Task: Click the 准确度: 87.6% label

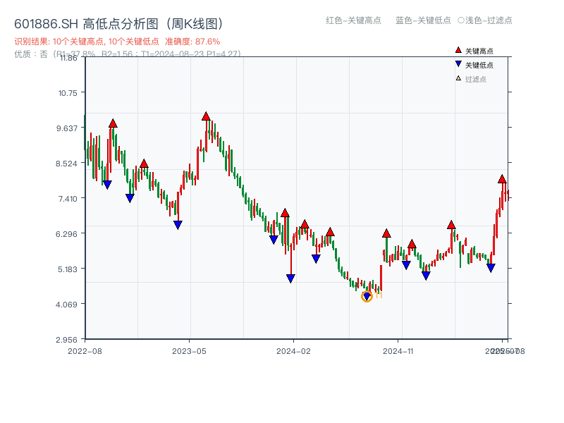Action: tap(190, 42)
